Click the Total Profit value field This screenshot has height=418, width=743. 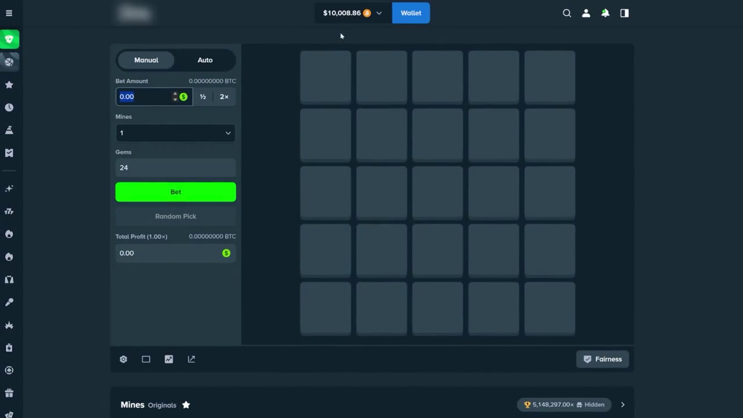(175, 253)
